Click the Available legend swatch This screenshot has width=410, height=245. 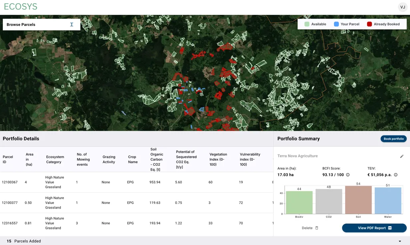click(307, 24)
